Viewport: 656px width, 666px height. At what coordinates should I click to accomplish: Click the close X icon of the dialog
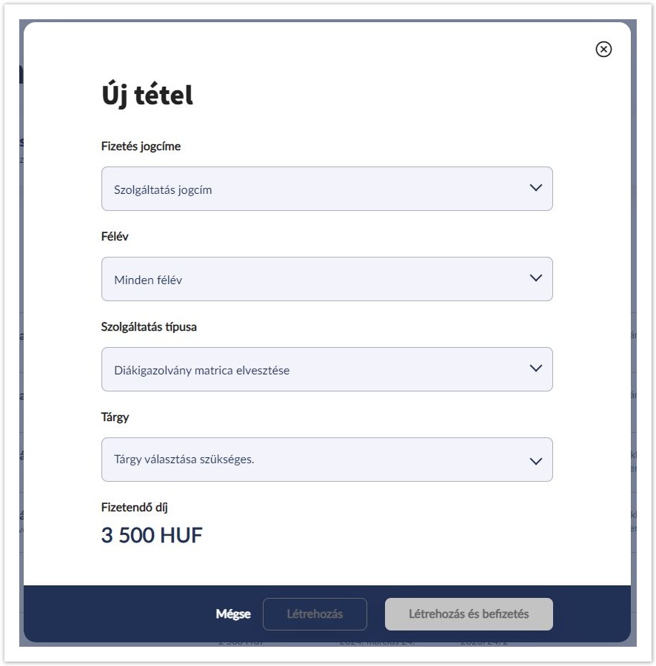pos(604,49)
